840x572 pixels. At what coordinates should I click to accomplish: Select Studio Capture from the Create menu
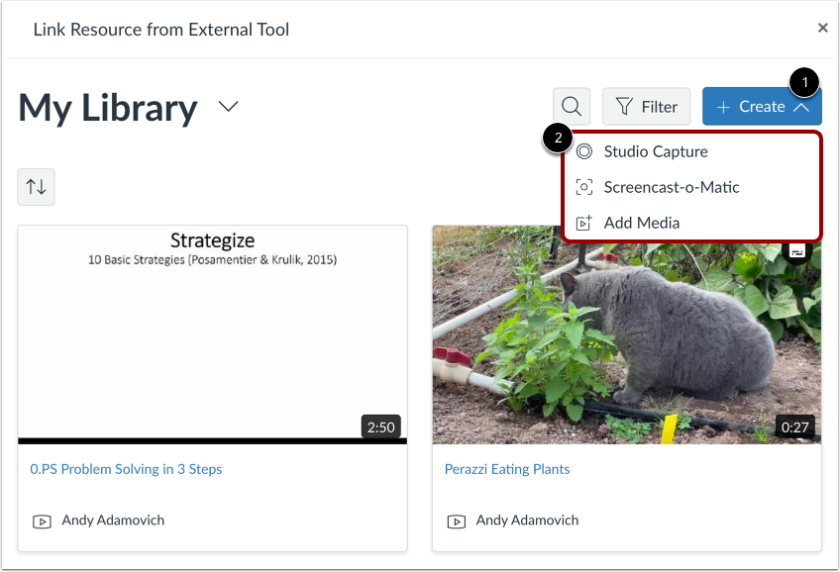[656, 151]
